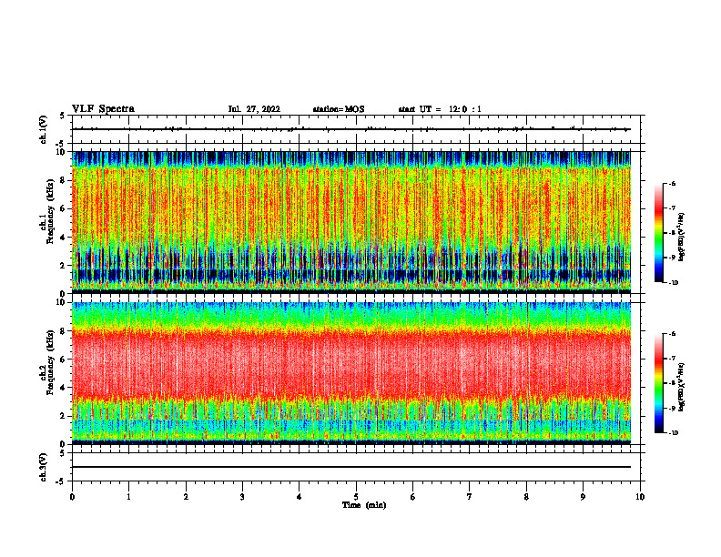Click the ch.1 frequency tick label '4'
Image resolution: width=721 pixels, height=557 pixels.
[x=64, y=238]
